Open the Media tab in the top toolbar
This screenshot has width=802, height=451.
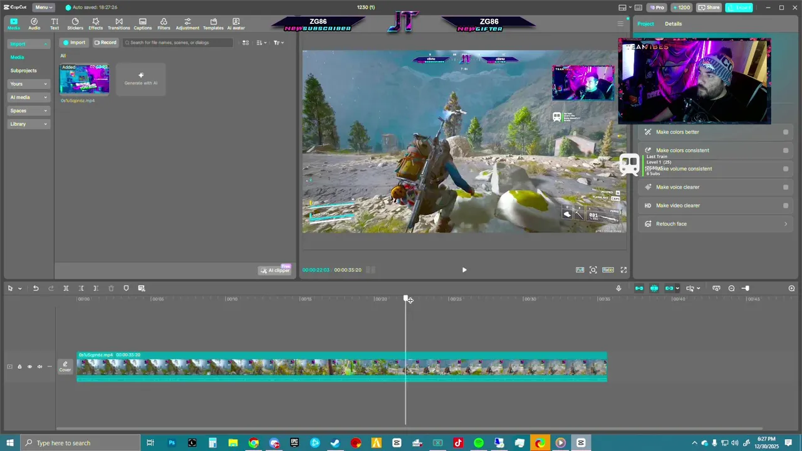[14, 24]
